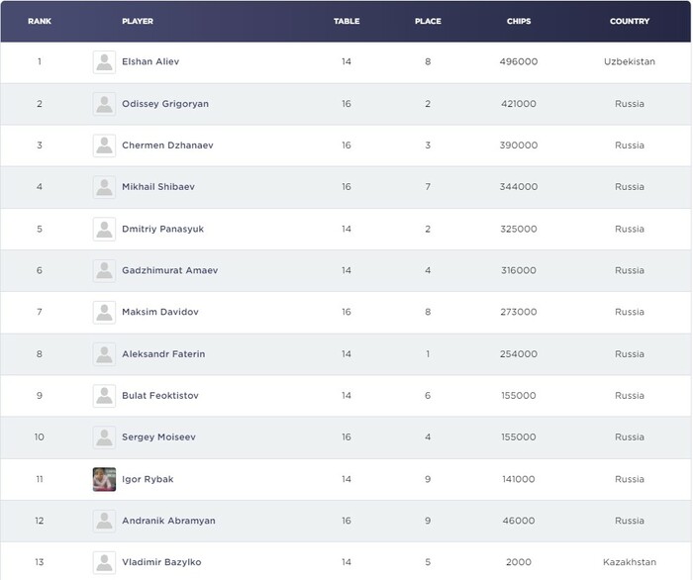This screenshot has height=580, width=693.
Task: Open Chermen Dzhanaev's profile avatar
Action: point(104,145)
